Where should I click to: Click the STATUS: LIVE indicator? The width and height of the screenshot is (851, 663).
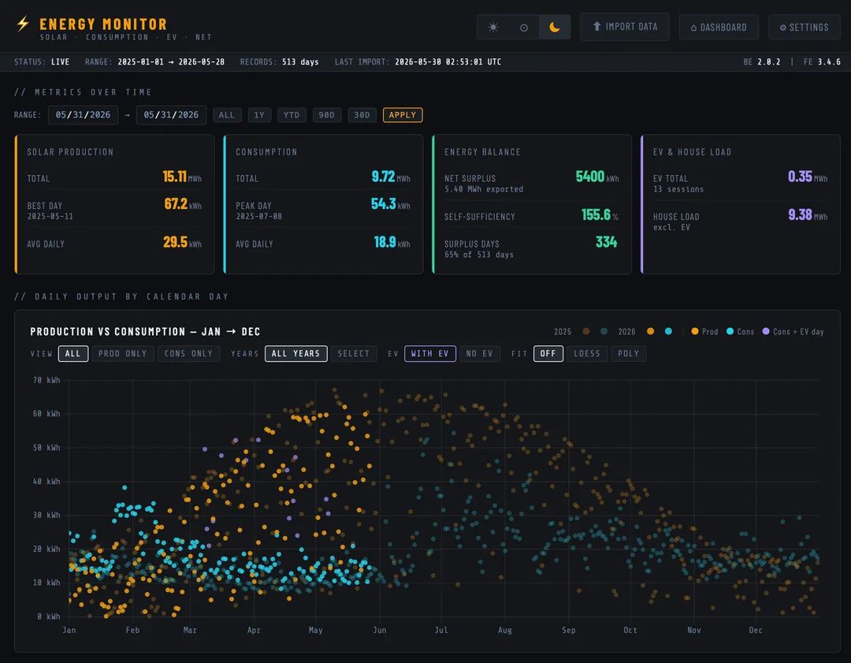tap(42, 62)
